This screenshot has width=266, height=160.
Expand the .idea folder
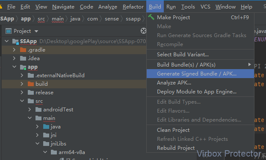(14, 58)
